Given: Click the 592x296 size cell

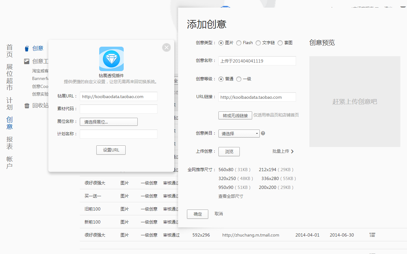Looking at the screenshot, I should click(201, 235).
